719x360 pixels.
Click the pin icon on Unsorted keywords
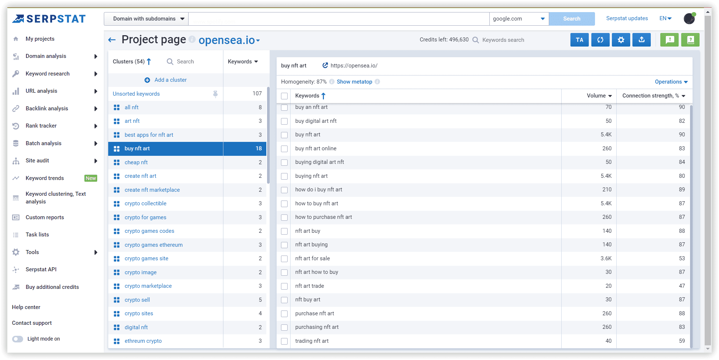click(215, 94)
